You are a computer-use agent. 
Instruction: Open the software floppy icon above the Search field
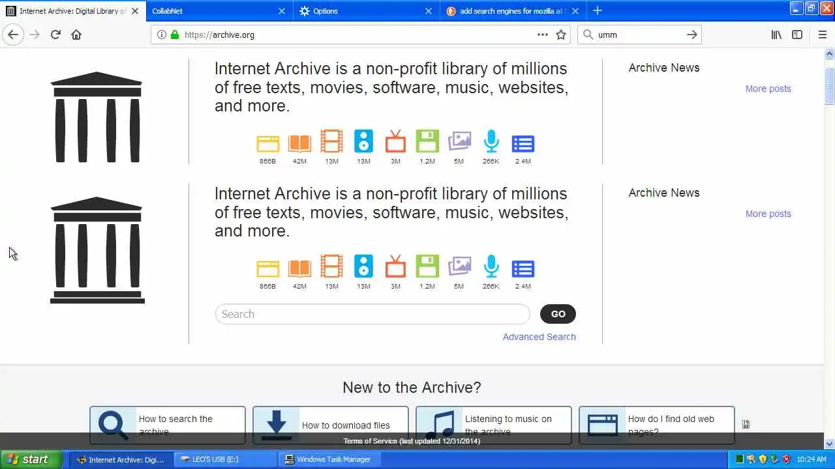coord(427,266)
